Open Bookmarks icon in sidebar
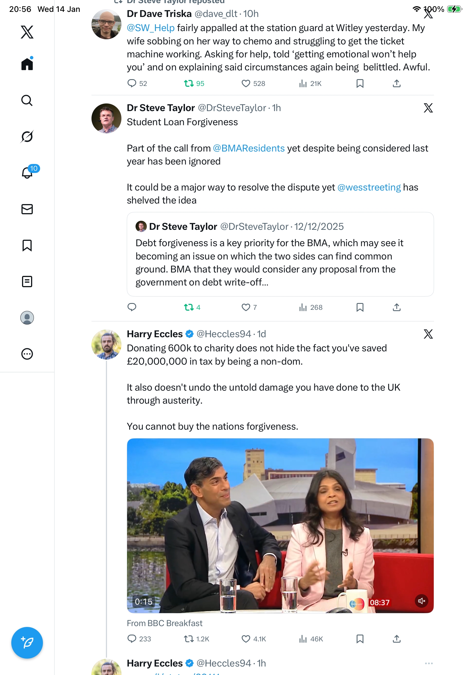Image resolution: width=471 pixels, height=675 pixels. coord(27,245)
